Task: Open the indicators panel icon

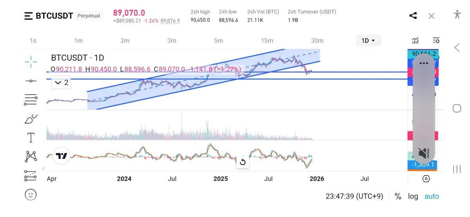Action: 415,40
